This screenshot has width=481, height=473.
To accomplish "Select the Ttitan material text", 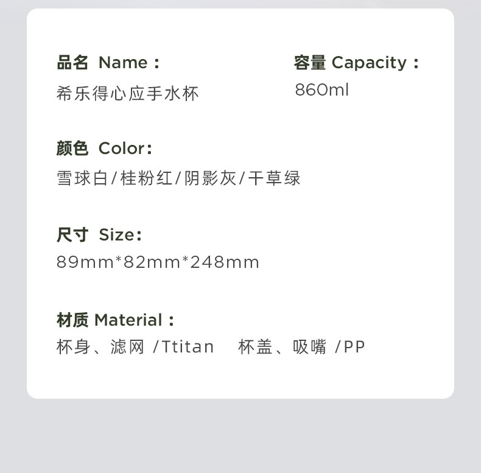I will pyautogui.click(x=188, y=347).
